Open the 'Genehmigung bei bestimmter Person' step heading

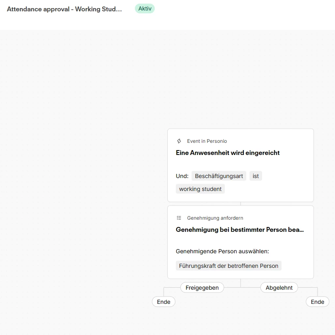[239, 230]
